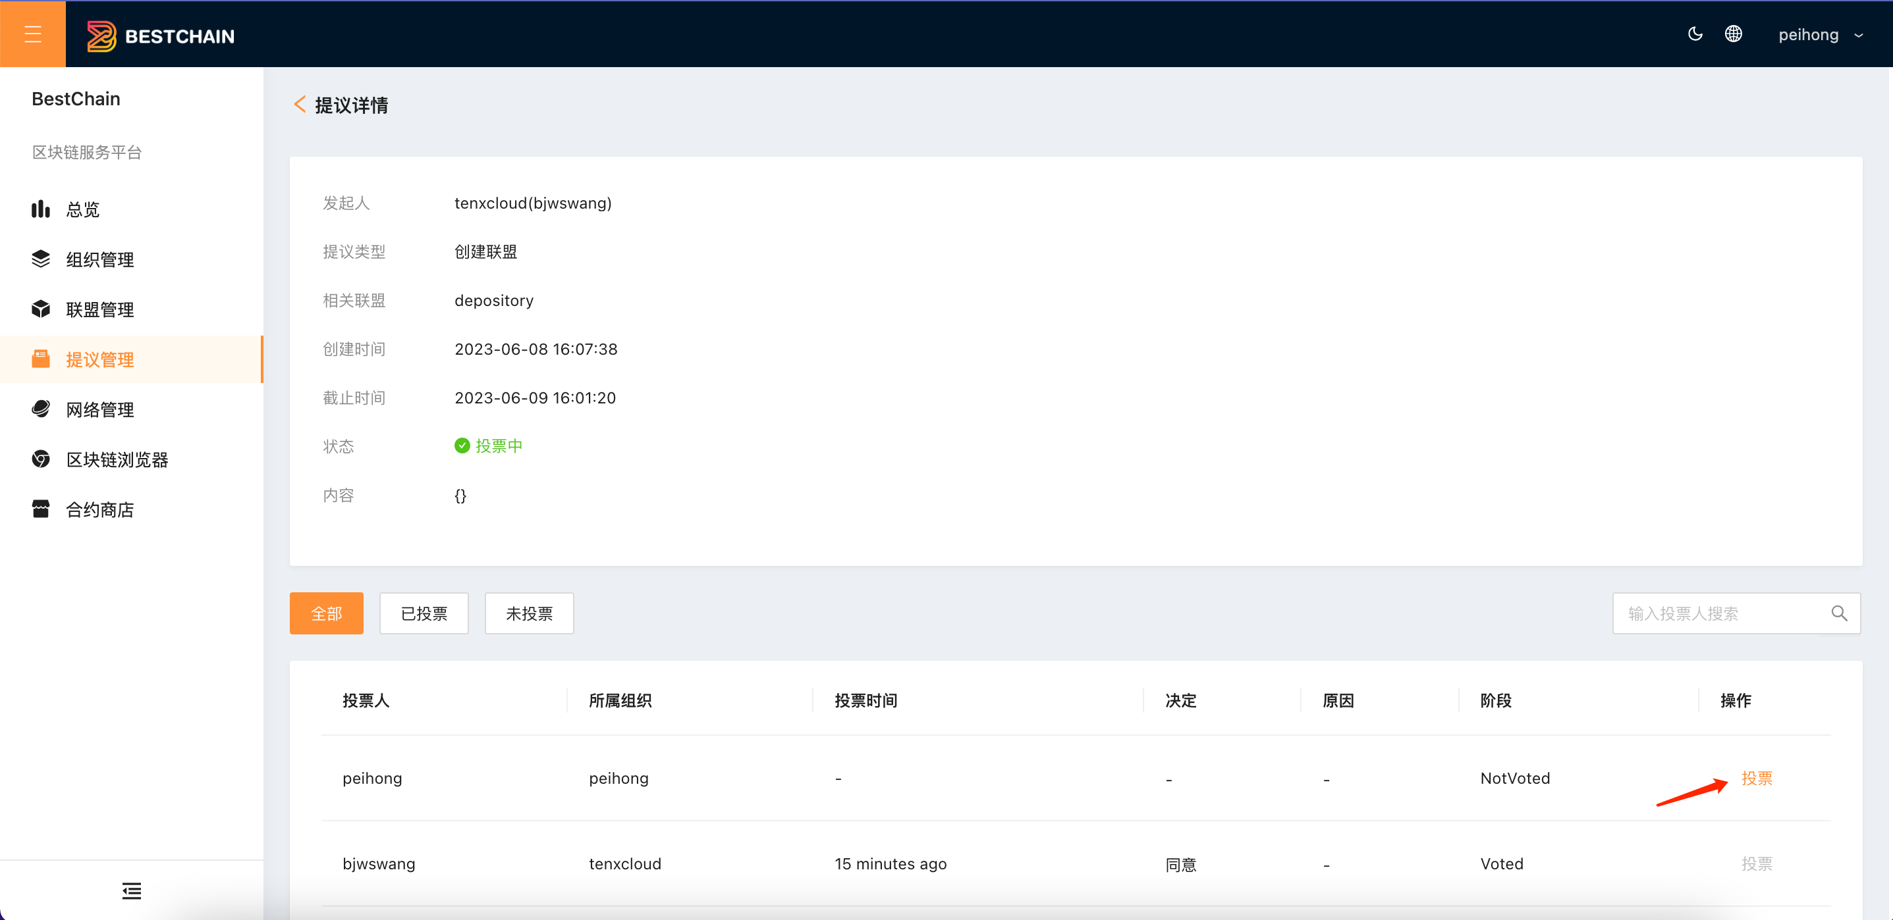Open 网络管理 menu item
1893x920 pixels.
point(132,409)
